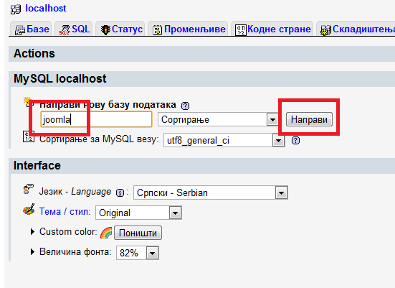Click the help icon beside Направи нову базу података
This screenshot has width=395, height=288.
coord(185,106)
